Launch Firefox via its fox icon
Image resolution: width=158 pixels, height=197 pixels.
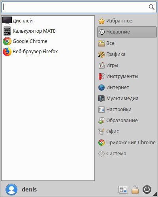[7, 52]
